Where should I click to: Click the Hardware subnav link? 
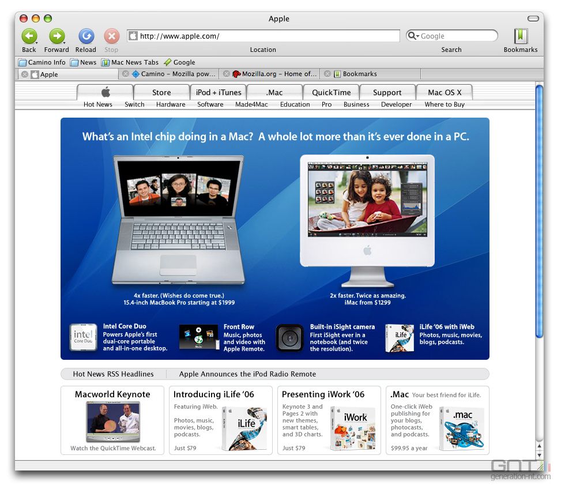(171, 104)
